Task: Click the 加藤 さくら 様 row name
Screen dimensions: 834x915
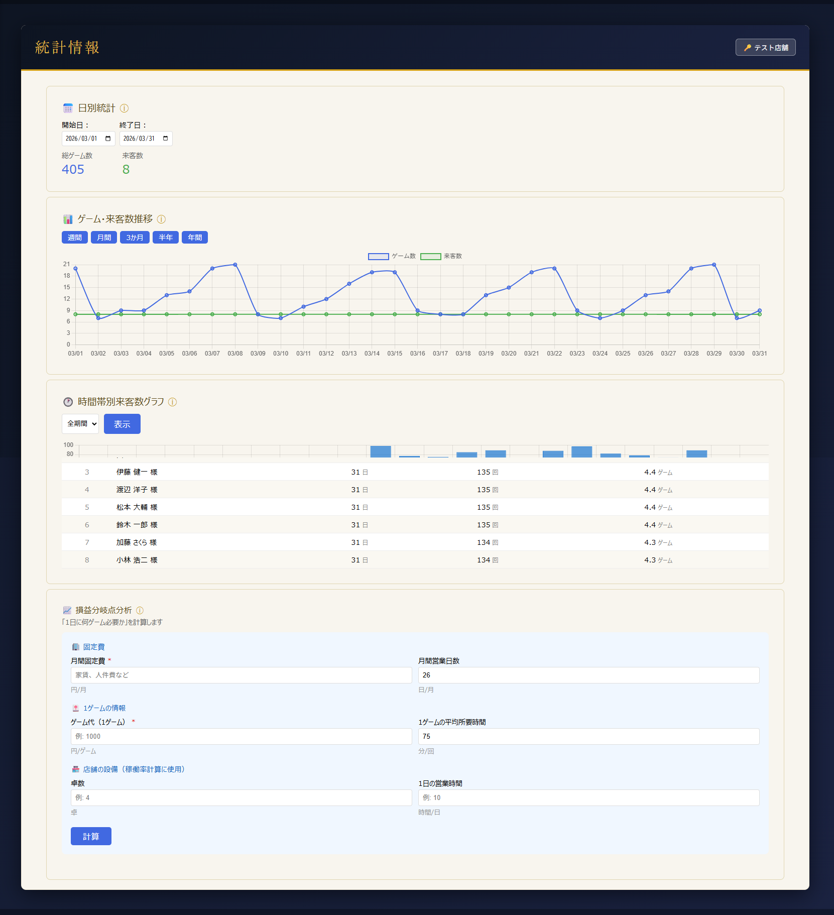Action: click(137, 543)
